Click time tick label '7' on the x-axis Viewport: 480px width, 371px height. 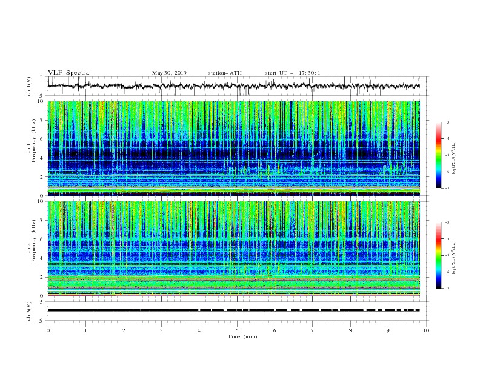[x=313, y=330]
